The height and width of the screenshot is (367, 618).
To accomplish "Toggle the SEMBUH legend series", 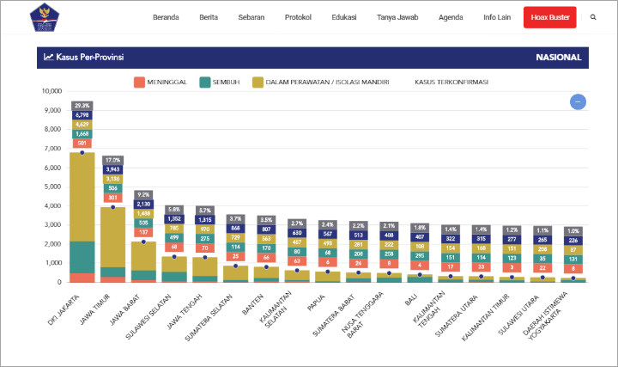I will (x=220, y=83).
